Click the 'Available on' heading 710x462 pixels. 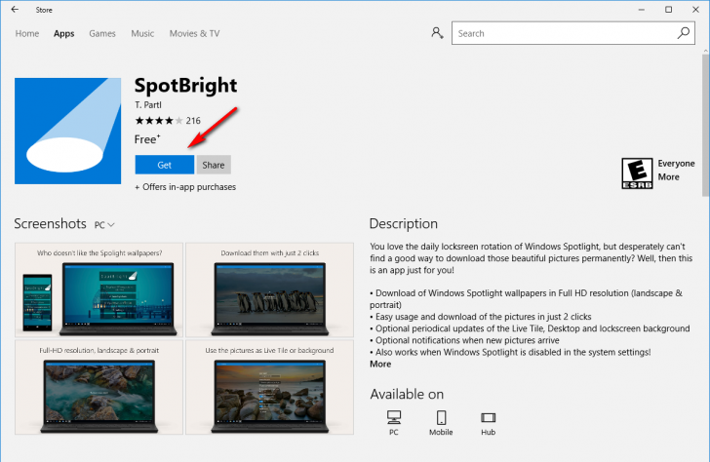point(407,394)
